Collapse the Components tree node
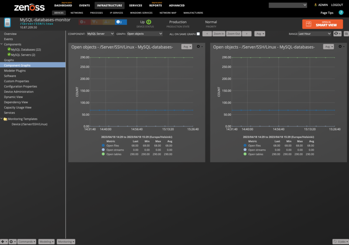This screenshot has width=349, height=245. (x=2, y=44)
